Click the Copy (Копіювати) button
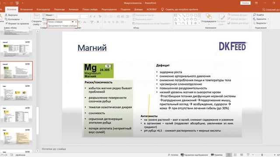The width and height of the screenshot is (280, 157). (12, 19)
